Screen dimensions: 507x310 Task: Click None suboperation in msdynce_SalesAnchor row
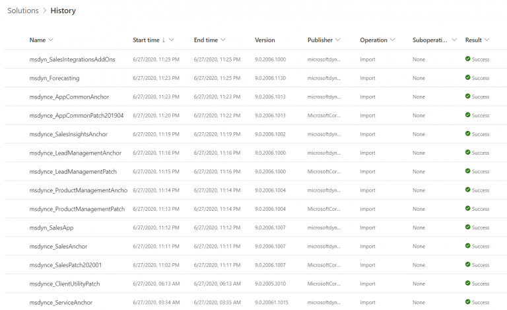point(419,247)
